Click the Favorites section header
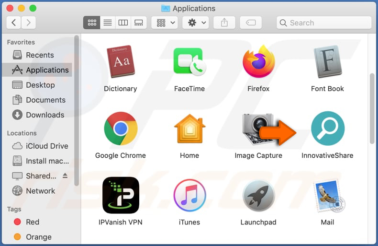The image size is (378, 246). pyautogui.click(x=21, y=42)
